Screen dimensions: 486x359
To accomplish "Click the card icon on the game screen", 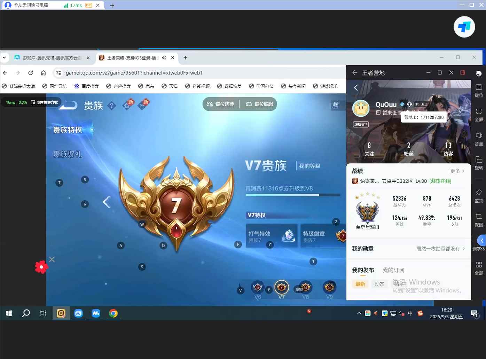I will click(335, 105).
